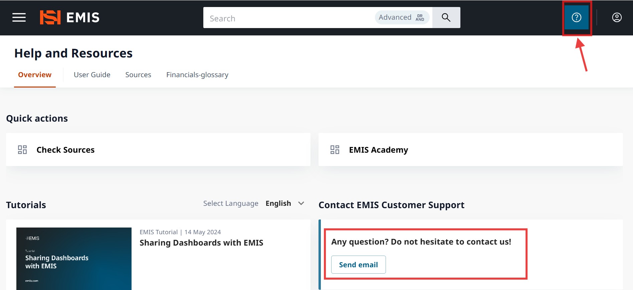Switch to the User Guide tab
The width and height of the screenshot is (633, 290).
(92, 75)
